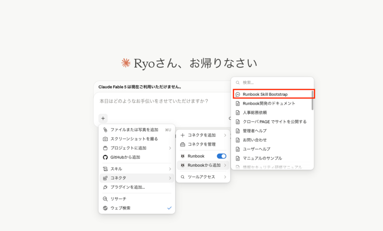Expand the コネクタを追加 chevron

point(225,135)
